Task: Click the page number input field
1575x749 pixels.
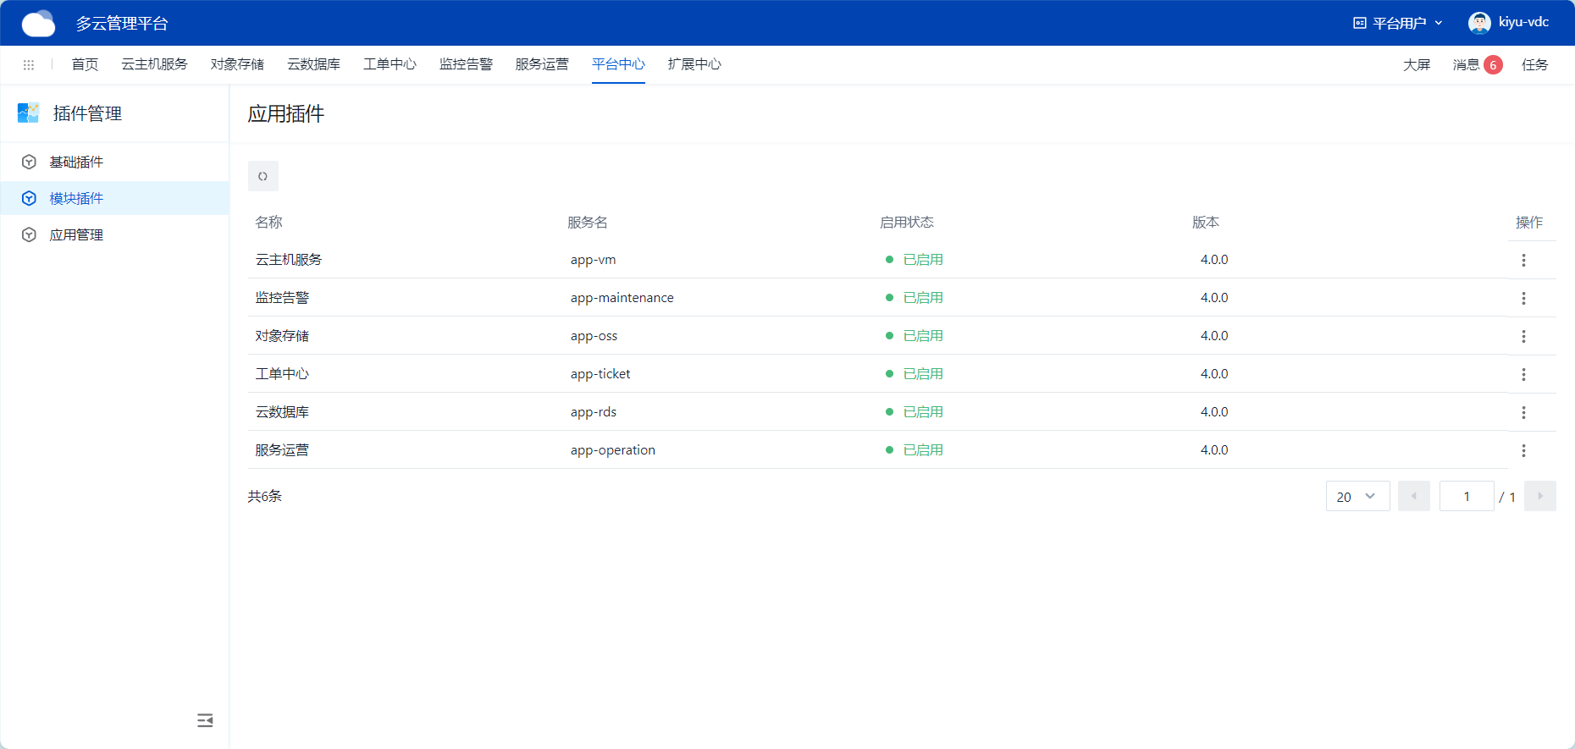Action: 1466,497
